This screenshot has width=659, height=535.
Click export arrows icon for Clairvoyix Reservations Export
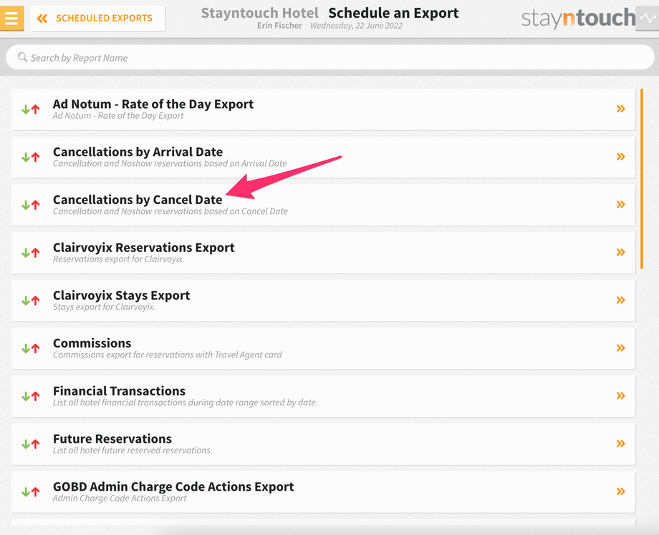tap(31, 253)
